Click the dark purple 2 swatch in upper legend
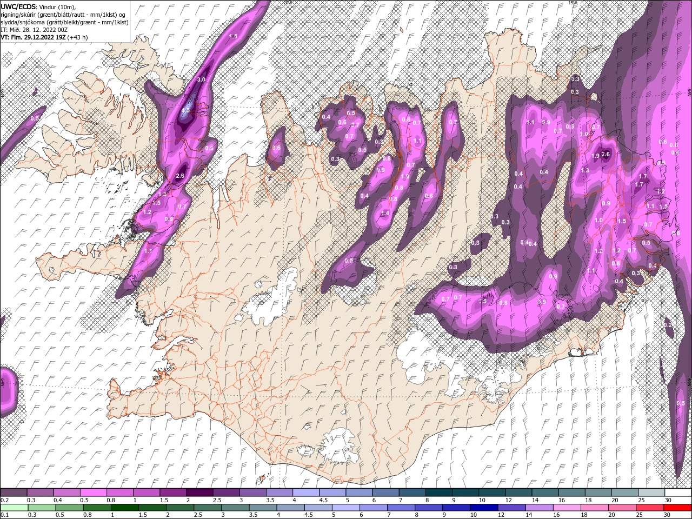This screenshot has height=519, width=692. [x=199, y=493]
